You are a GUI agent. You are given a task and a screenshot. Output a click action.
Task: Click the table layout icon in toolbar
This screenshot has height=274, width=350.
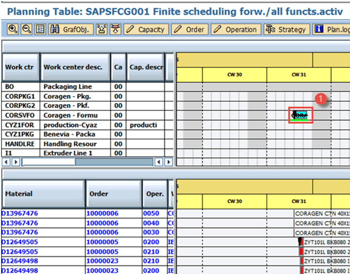[40, 30]
